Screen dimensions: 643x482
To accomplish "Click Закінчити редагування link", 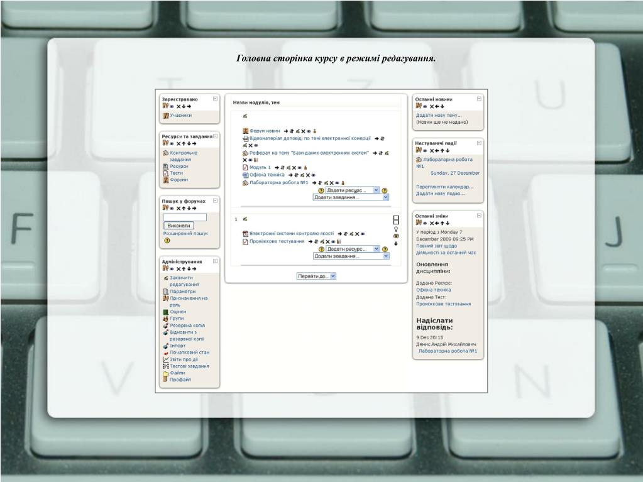I will tap(185, 281).
